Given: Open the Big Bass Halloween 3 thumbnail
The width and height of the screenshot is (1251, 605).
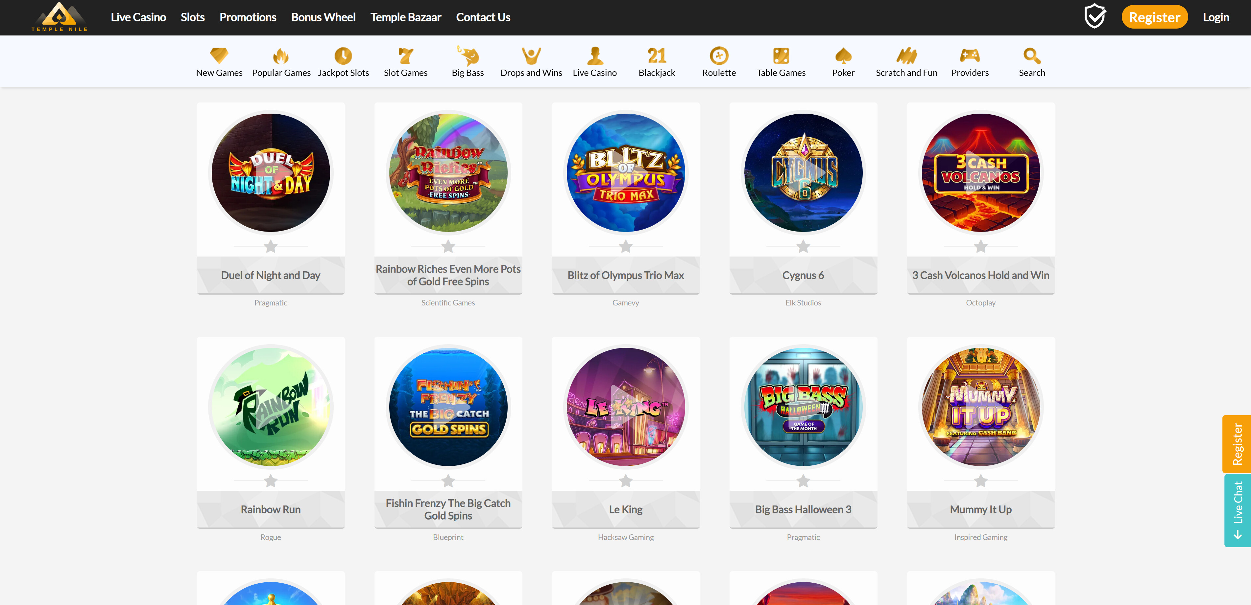Looking at the screenshot, I should (803, 407).
